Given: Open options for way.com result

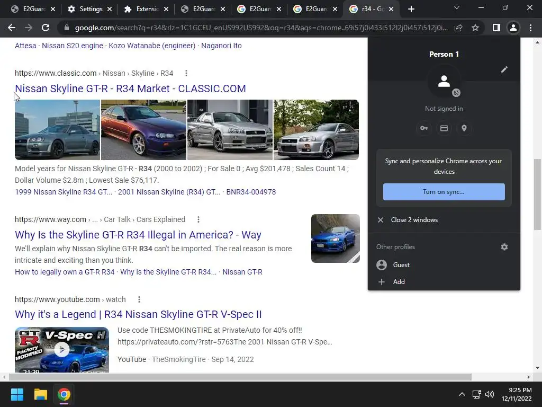Looking at the screenshot, I should [198, 219].
